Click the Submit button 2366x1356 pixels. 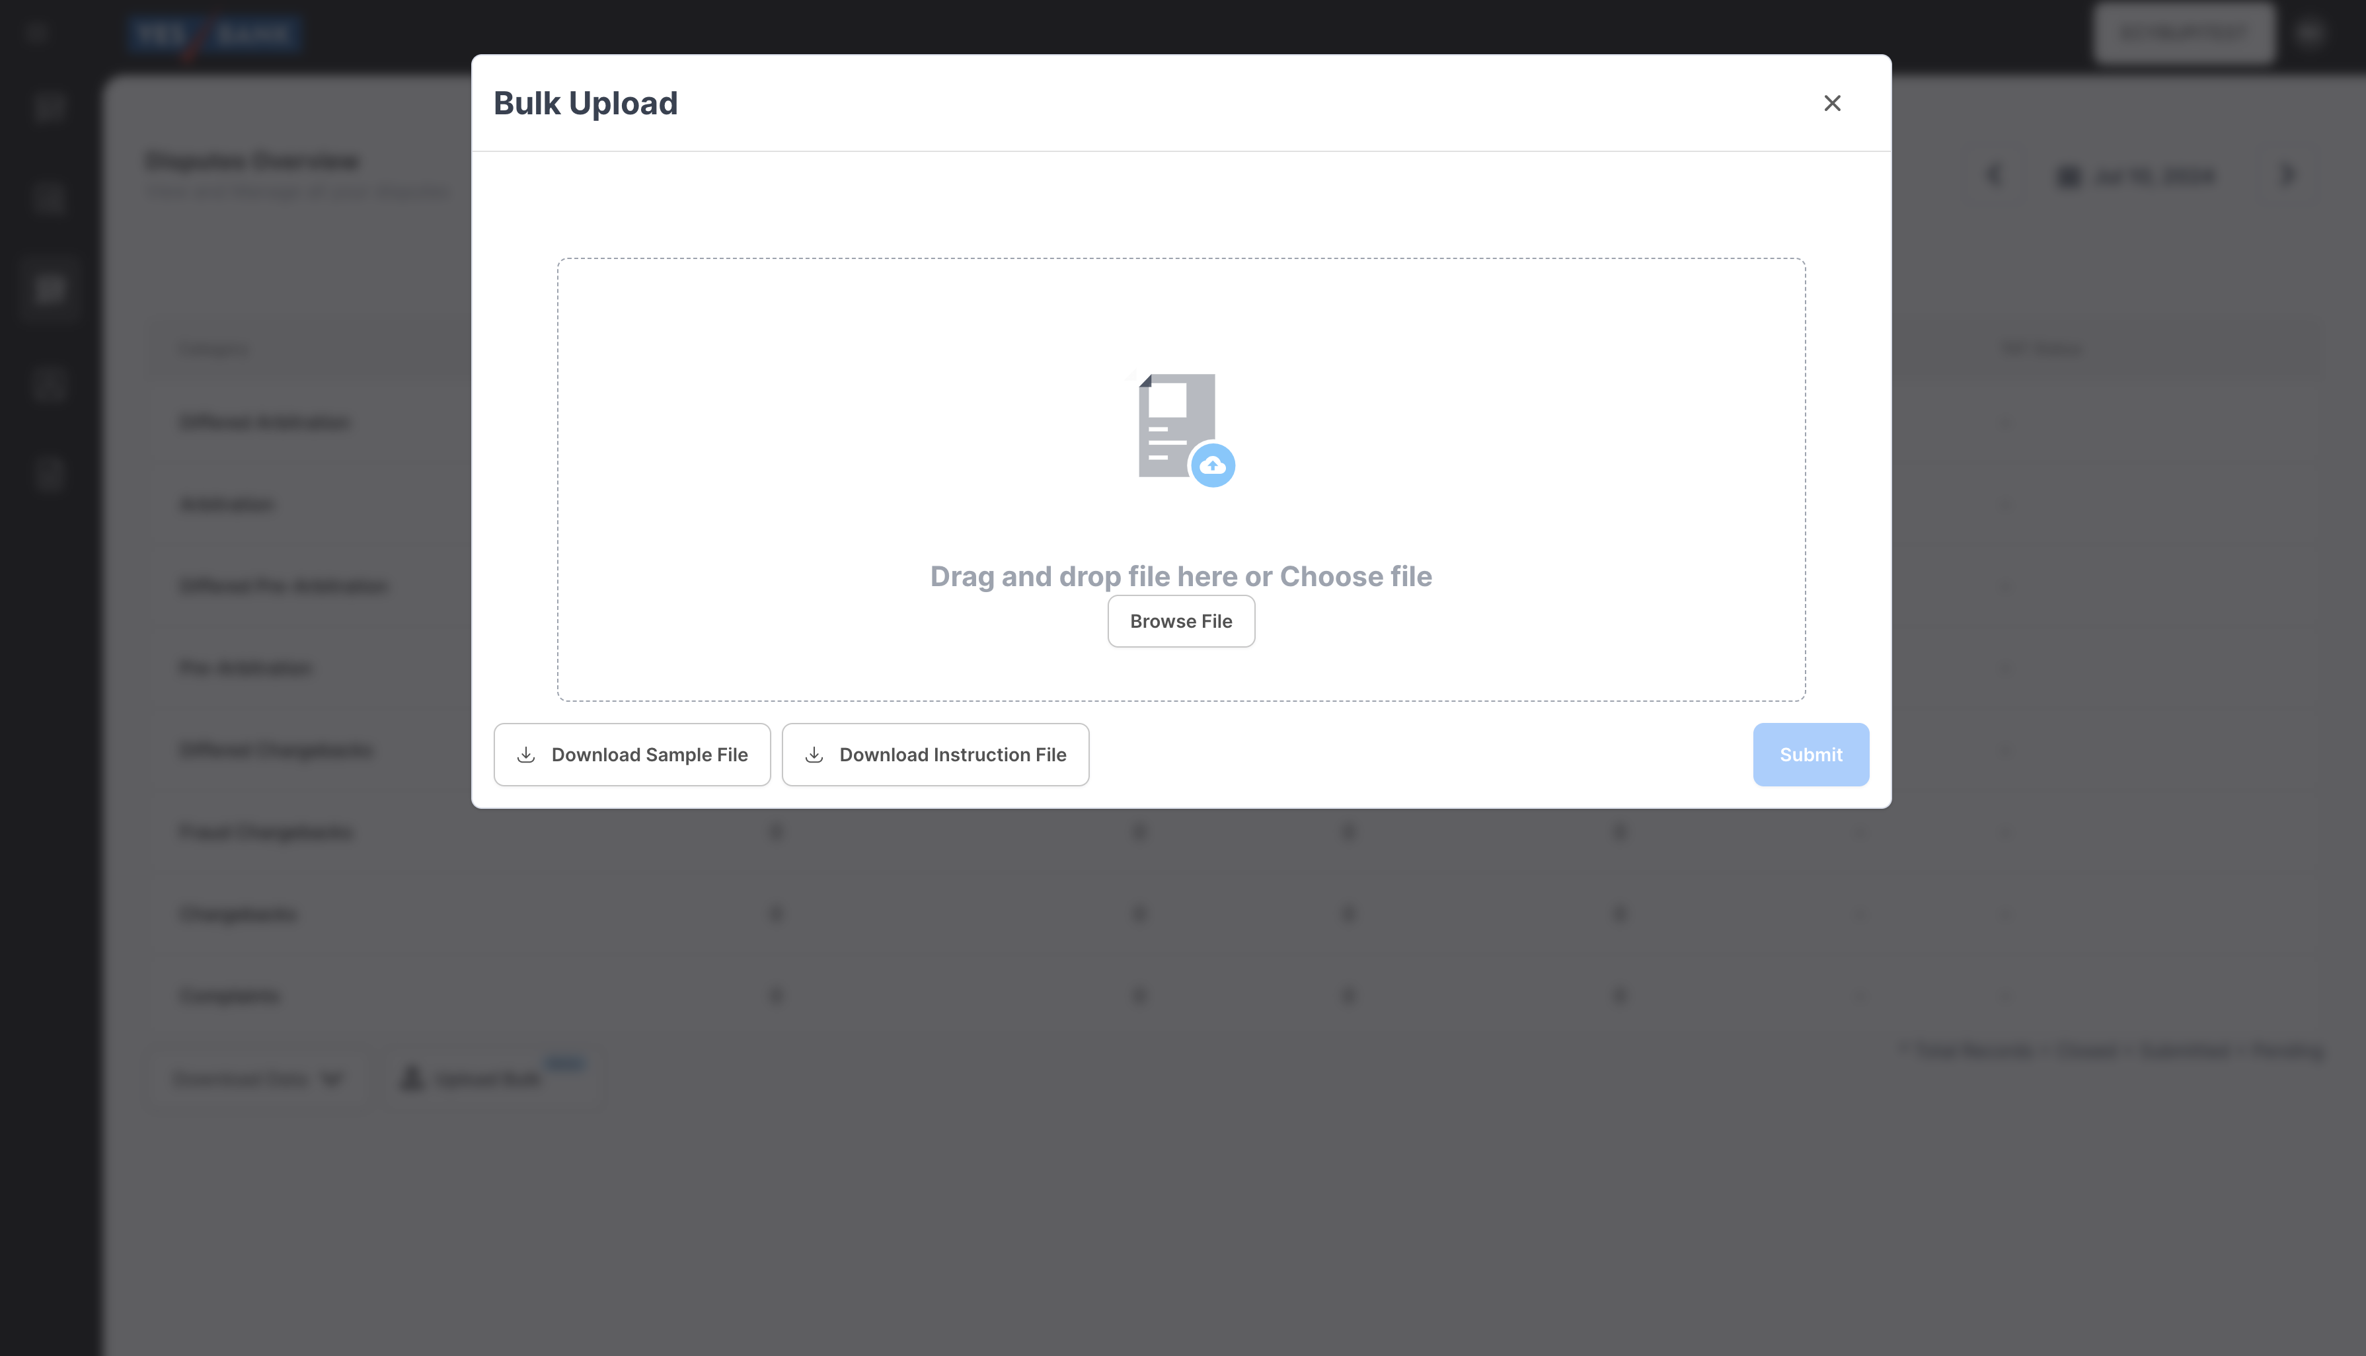[1810, 755]
